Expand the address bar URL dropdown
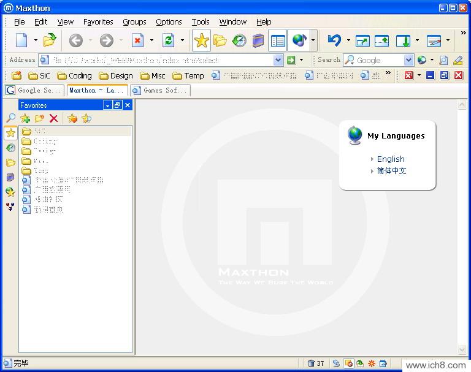This screenshot has width=471, height=372. click(x=278, y=60)
